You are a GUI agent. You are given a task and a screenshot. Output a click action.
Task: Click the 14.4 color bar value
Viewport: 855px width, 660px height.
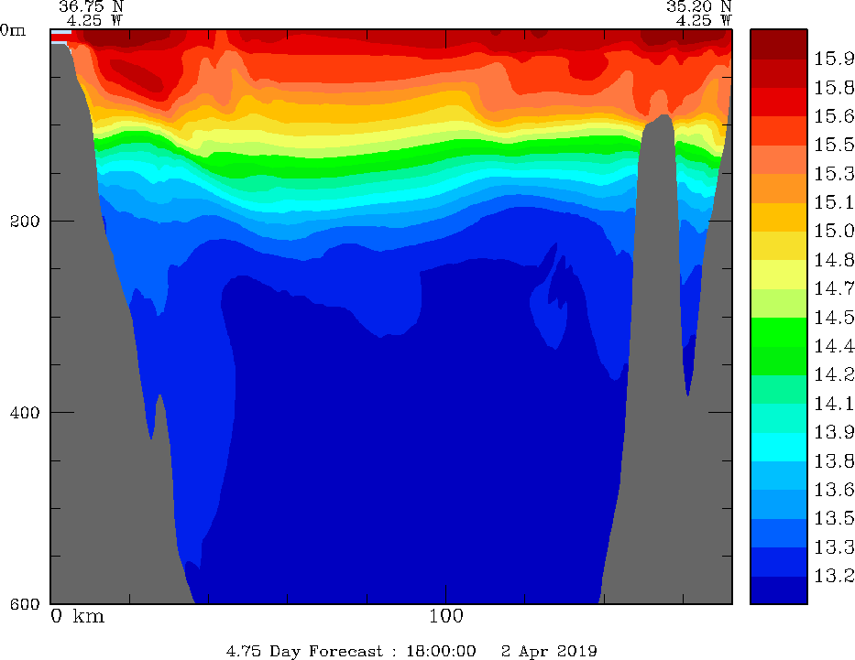click(x=834, y=346)
